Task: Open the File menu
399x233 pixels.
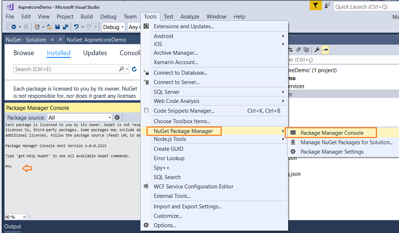Action: [x=10, y=17]
